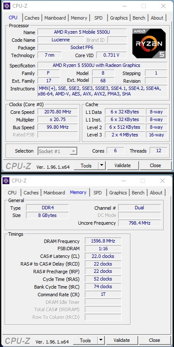The height and width of the screenshot is (347, 174).
Task: Click Channel # value Dual
Action: point(139,208)
